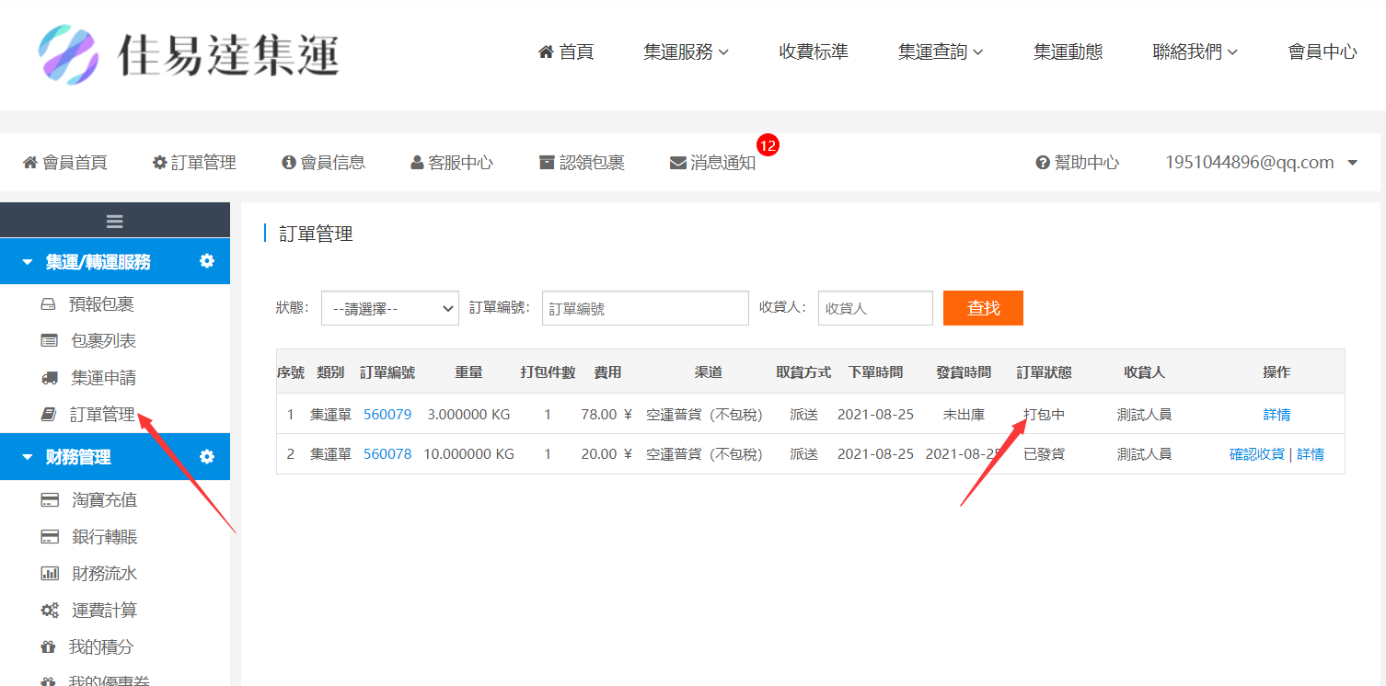
Task: Open 預報包裹 in sidebar
Action: coord(101,304)
